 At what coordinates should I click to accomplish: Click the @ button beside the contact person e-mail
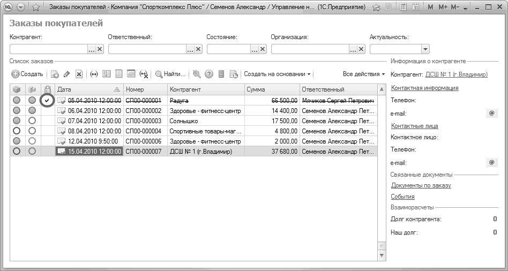coord(491,162)
